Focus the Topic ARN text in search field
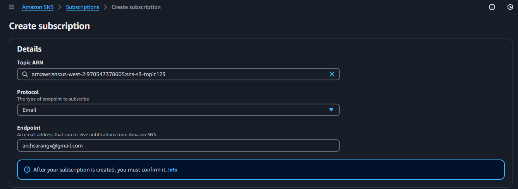This screenshot has height=189, width=518. [98, 74]
